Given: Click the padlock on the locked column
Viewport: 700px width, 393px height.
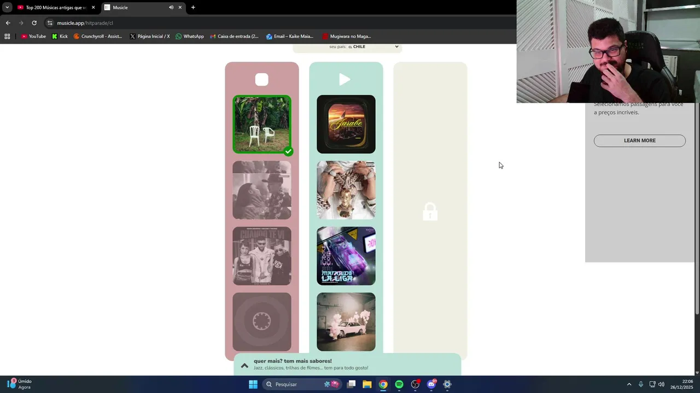Looking at the screenshot, I should click(x=430, y=212).
